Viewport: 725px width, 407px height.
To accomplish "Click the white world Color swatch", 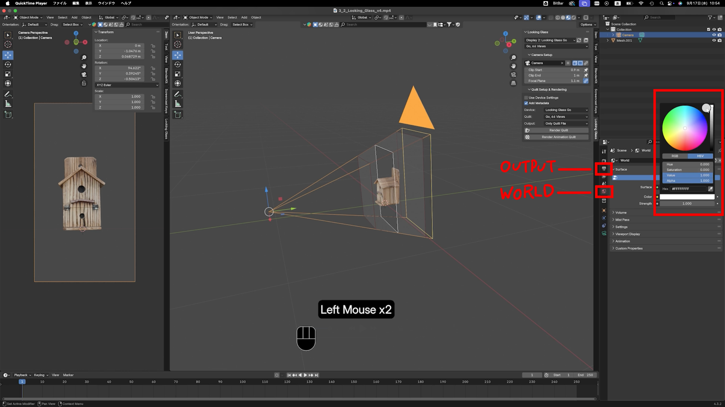I will [x=687, y=197].
